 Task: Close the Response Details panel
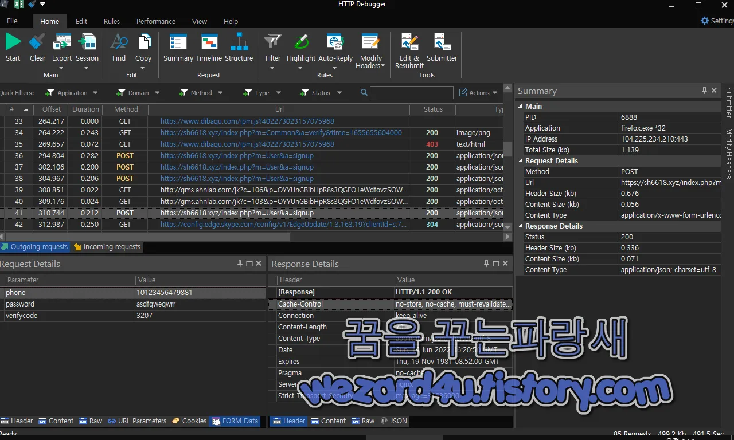pyautogui.click(x=505, y=264)
